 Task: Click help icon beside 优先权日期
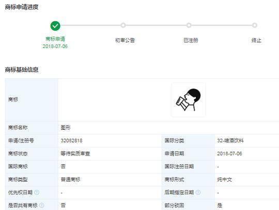click(x=37, y=192)
